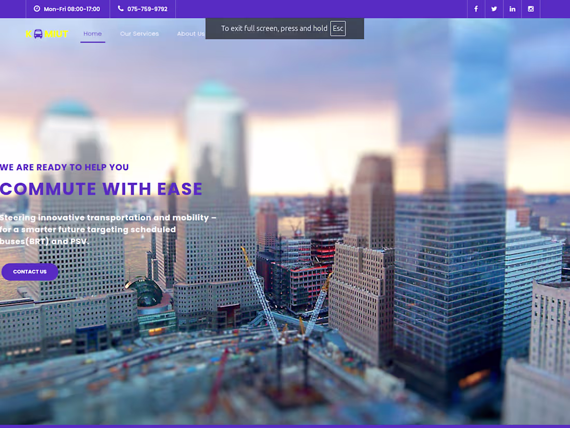Open the About Us menu item
Viewport: 570px width, 428px height.
coord(191,34)
